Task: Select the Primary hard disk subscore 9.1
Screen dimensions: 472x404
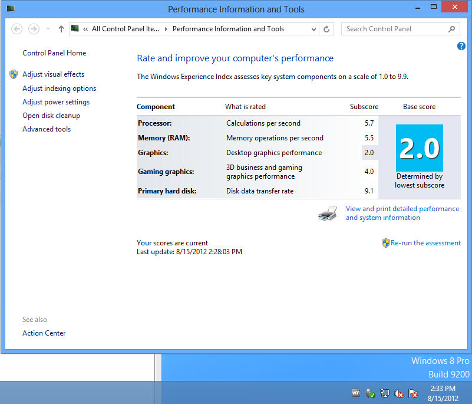Action: (x=369, y=191)
